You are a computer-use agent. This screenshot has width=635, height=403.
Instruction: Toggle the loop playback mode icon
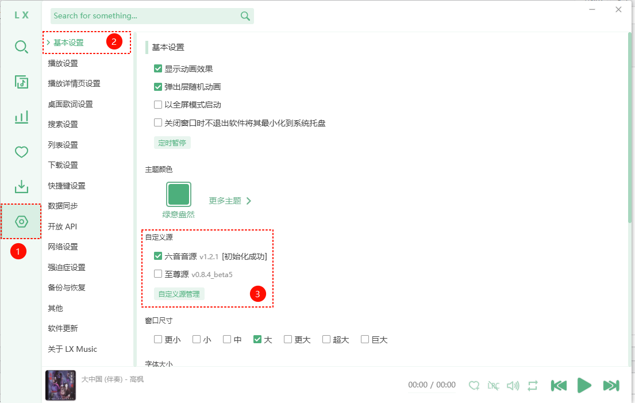tap(533, 385)
